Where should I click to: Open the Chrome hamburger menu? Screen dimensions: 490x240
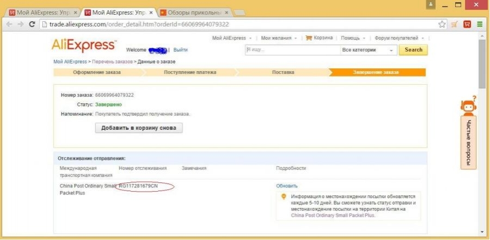point(480,24)
